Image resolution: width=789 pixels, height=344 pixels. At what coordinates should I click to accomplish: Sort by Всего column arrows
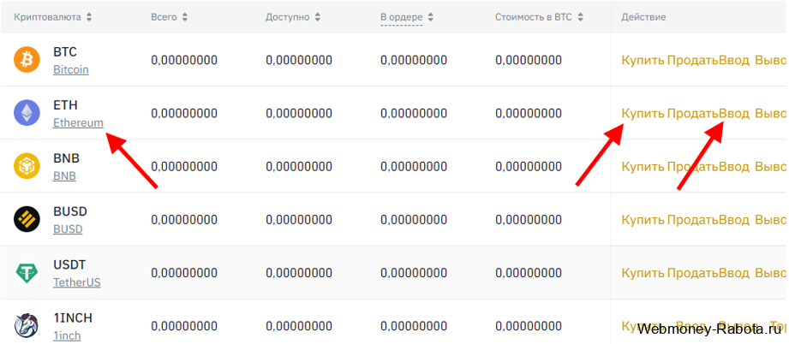(x=185, y=17)
